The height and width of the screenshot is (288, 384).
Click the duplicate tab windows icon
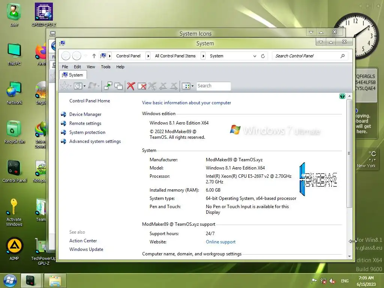click(118, 86)
